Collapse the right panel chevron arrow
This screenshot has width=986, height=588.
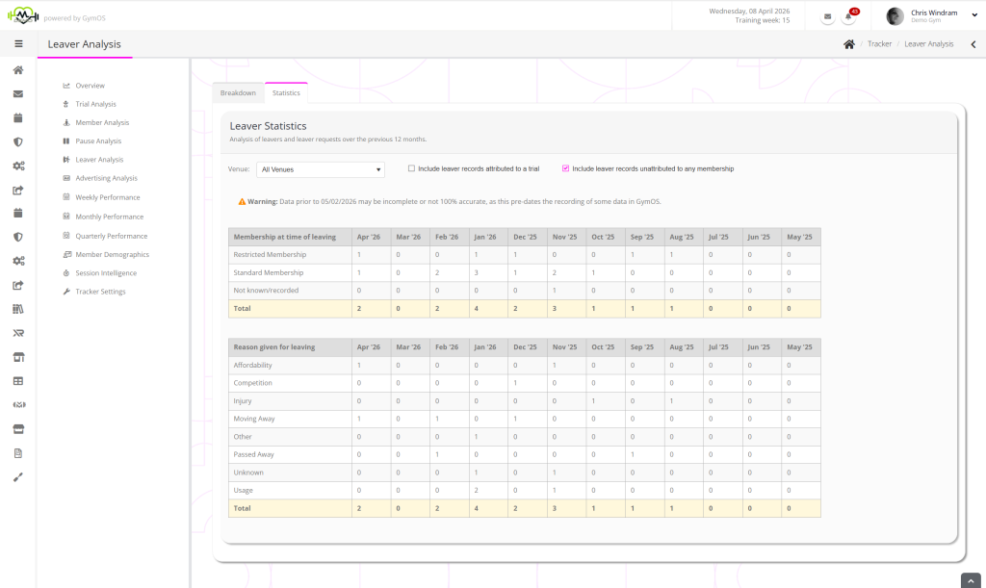pos(973,44)
